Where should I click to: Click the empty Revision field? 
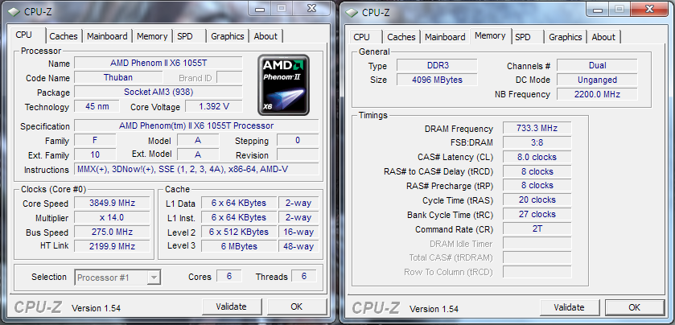[x=298, y=154]
